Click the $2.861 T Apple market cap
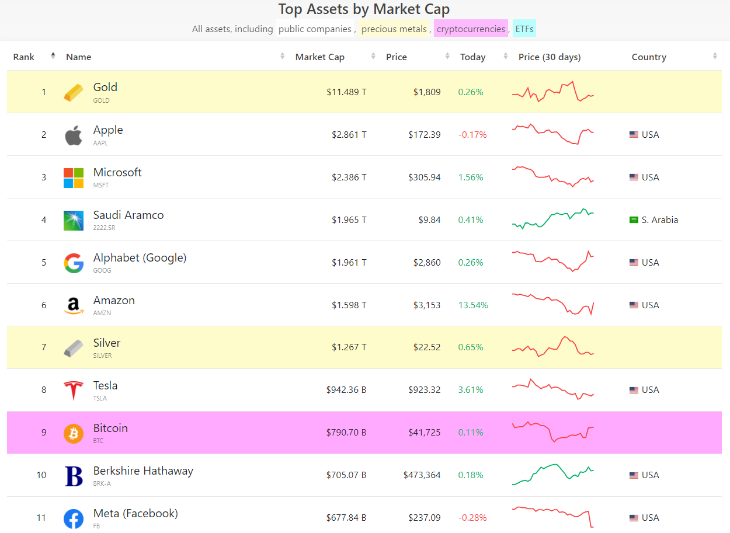The image size is (730, 533). pyautogui.click(x=349, y=135)
